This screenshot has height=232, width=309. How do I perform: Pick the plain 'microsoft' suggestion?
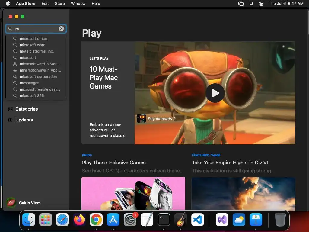(x=36, y=57)
